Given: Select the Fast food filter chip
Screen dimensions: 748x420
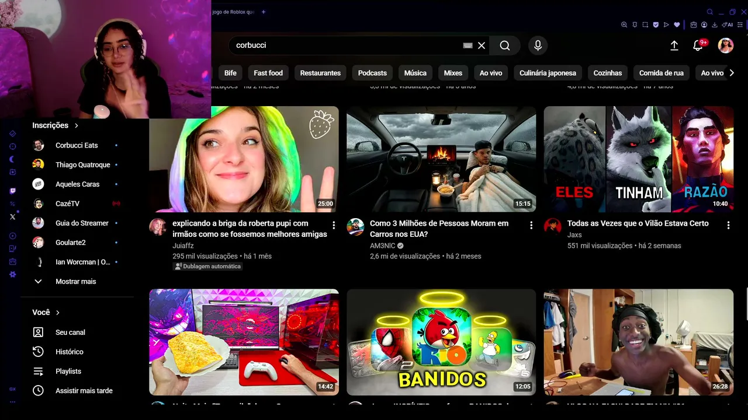Looking at the screenshot, I should (268, 73).
